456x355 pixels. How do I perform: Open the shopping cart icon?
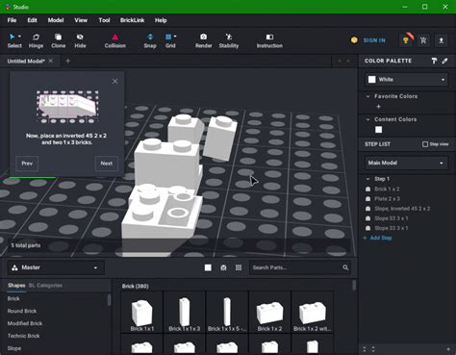(423, 40)
